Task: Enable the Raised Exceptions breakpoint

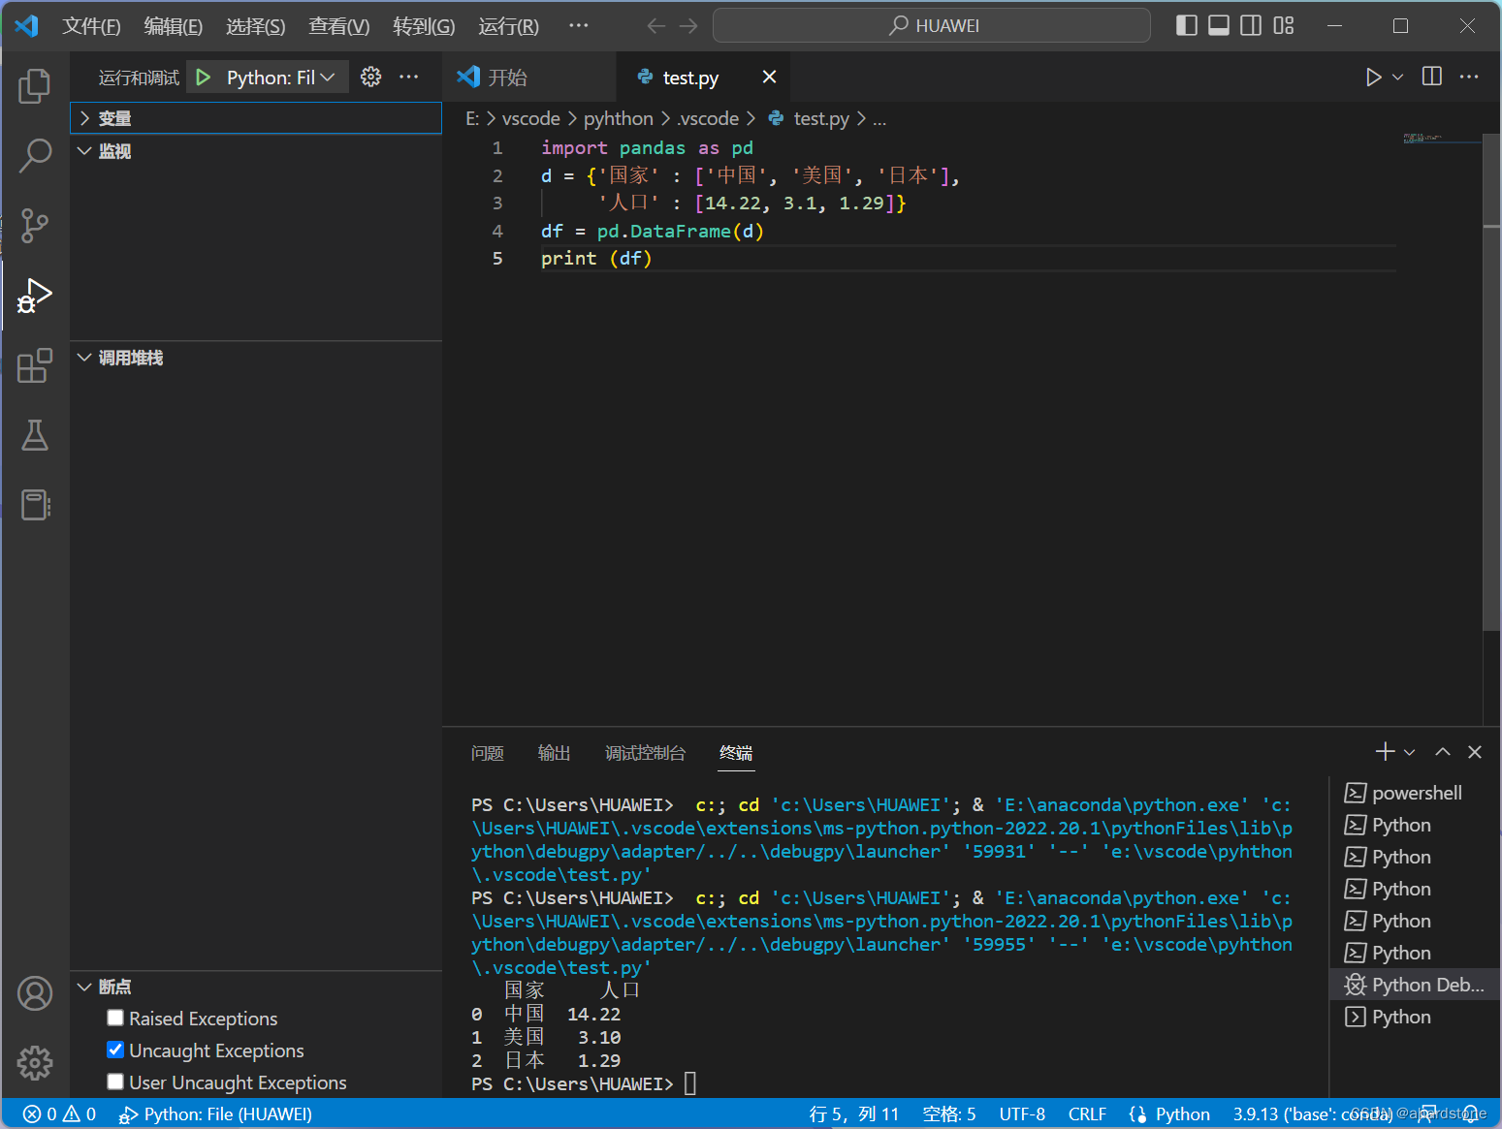Action: 115,1018
